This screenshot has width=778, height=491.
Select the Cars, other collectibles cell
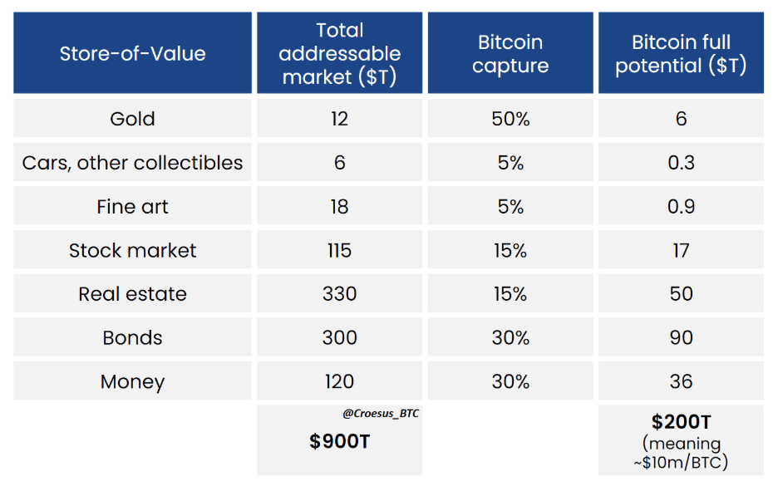(x=132, y=162)
